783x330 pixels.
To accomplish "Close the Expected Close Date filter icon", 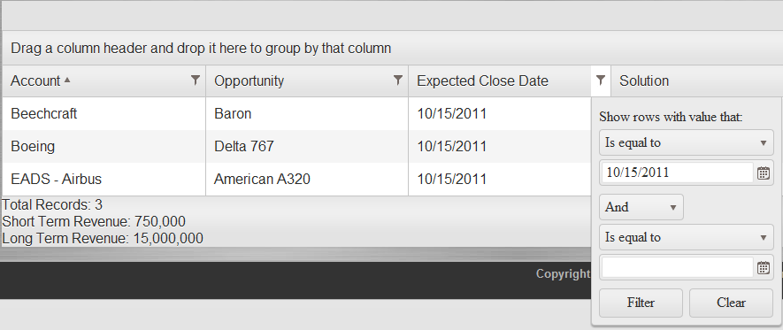I will click(601, 81).
